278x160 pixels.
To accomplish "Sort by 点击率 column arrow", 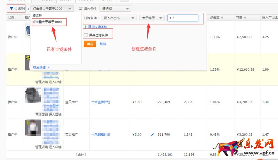I will (x=222, y=17).
